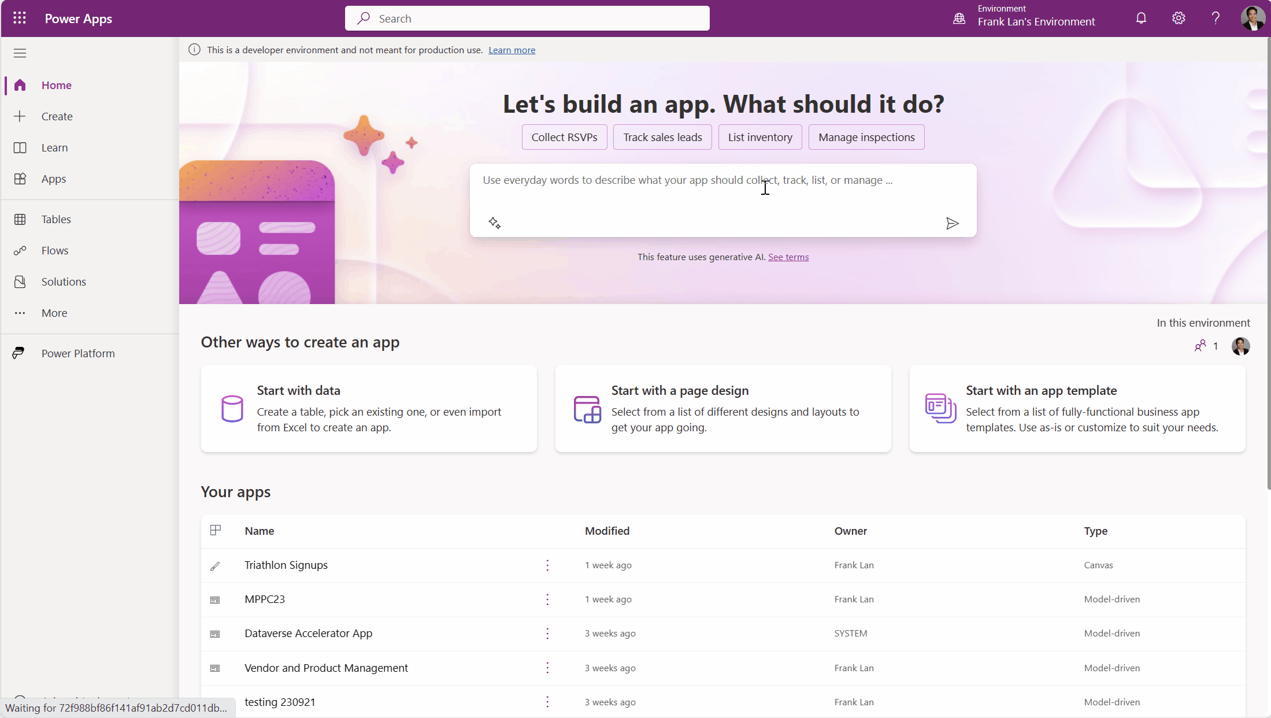This screenshot has height=718, width=1271.
Task: Click the Collect RSVPs suggestion button
Action: [x=564, y=137]
